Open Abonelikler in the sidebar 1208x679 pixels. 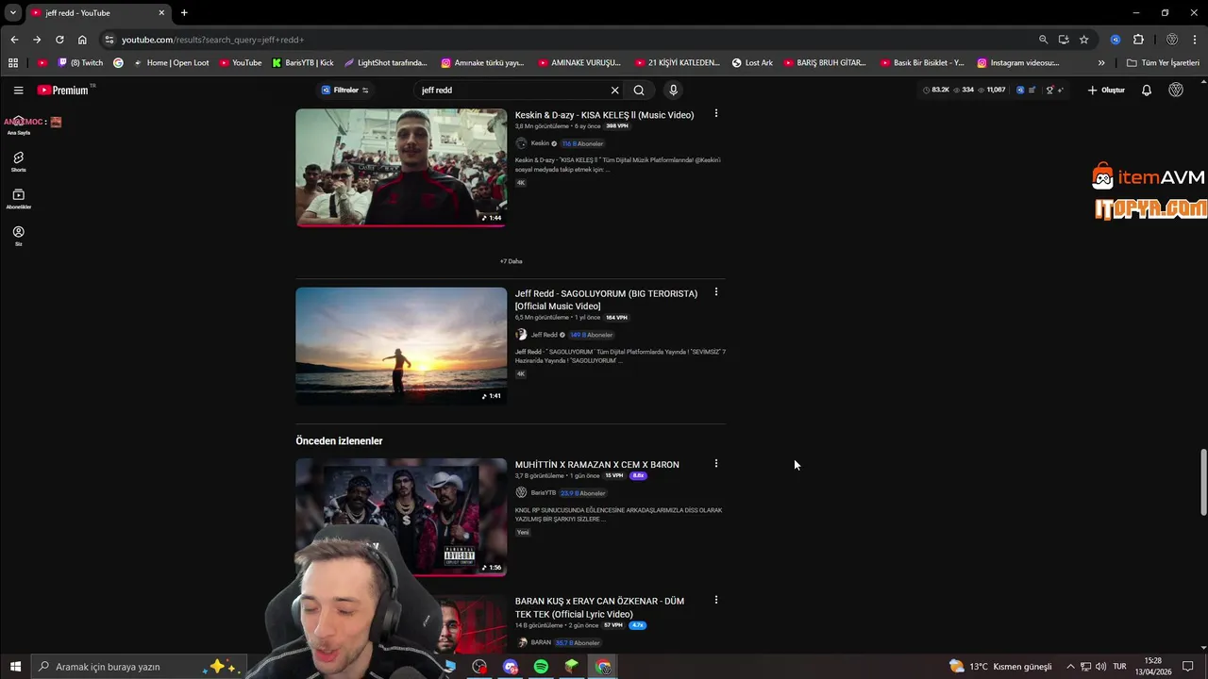click(18, 199)
